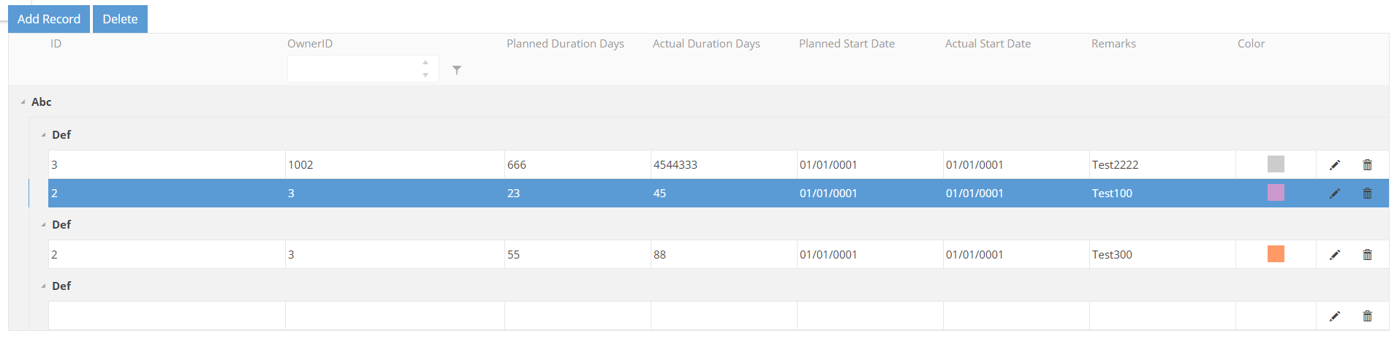Open the OwnerID filter funnel icon

457,70
